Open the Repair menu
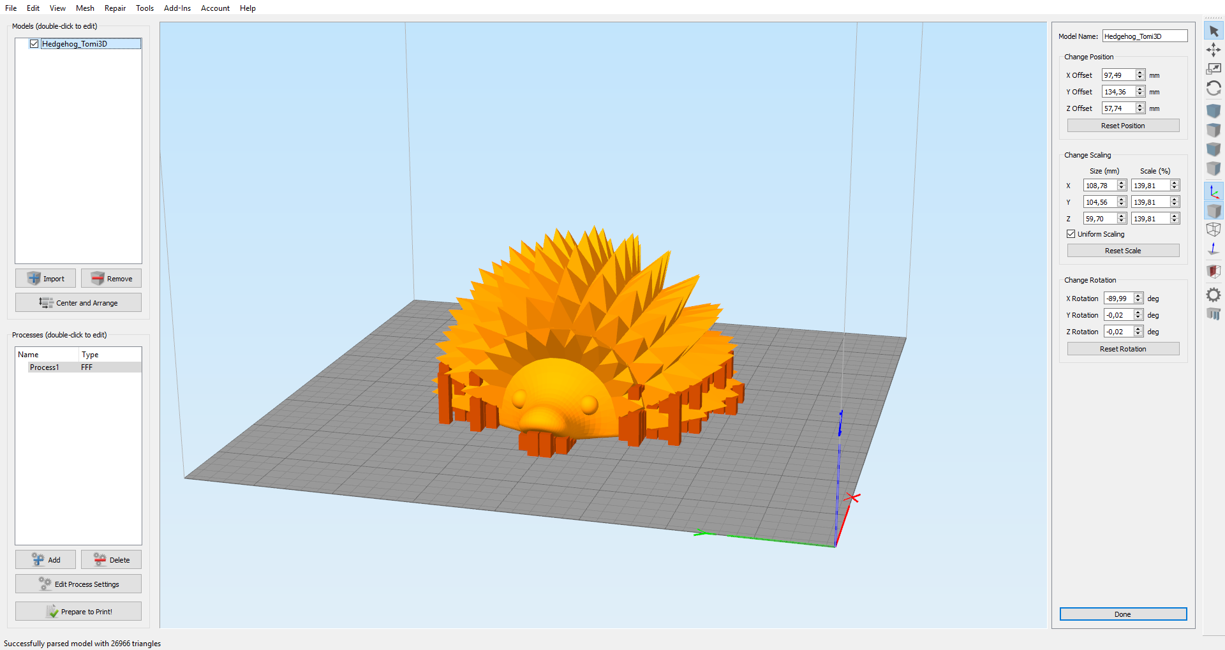 [115, 8]
